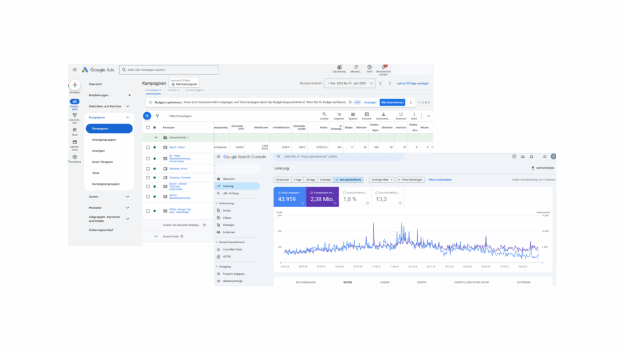Image resolution: width=625 pixels, height=351 pixels.
Task: Open the Shopping - Topseller campaign link
Action: tap(180, 178)
